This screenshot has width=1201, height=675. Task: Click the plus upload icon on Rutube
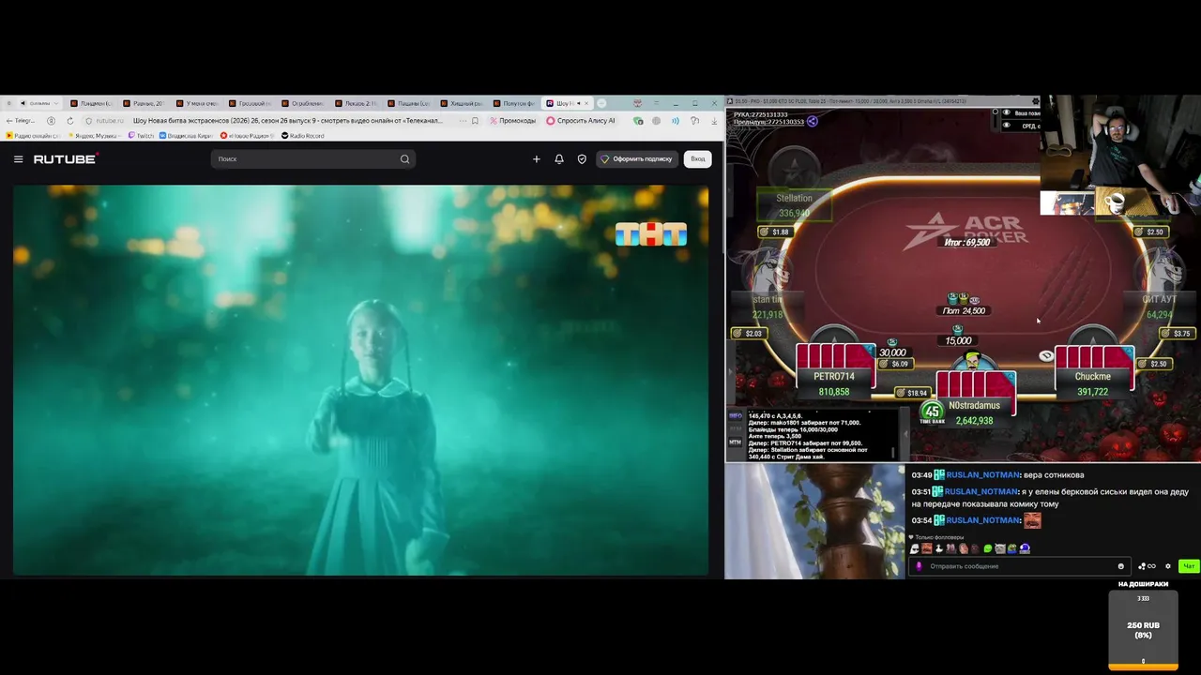tap(537, 159)
